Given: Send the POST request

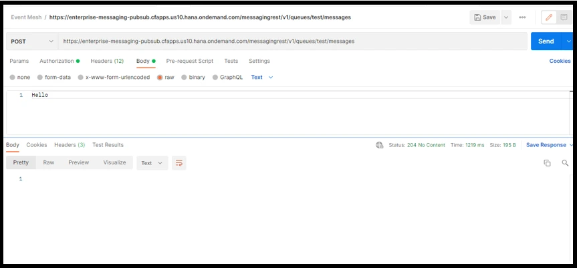Looking at the screenshot, I should [546, 41].
